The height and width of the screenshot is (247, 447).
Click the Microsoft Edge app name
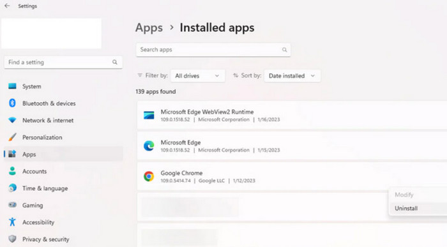pyautogui.click(x=181, y=142)
